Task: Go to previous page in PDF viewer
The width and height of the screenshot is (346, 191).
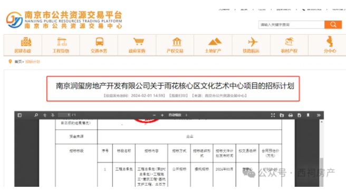Action: point(45,115)
